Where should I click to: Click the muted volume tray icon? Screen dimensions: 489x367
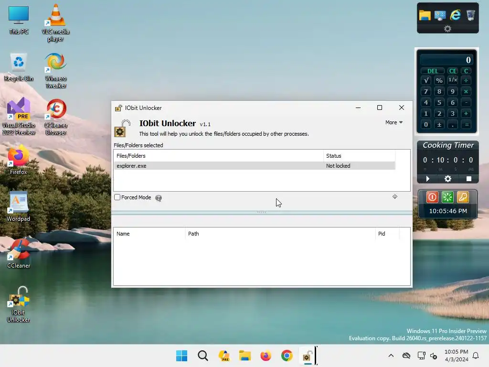434,356
